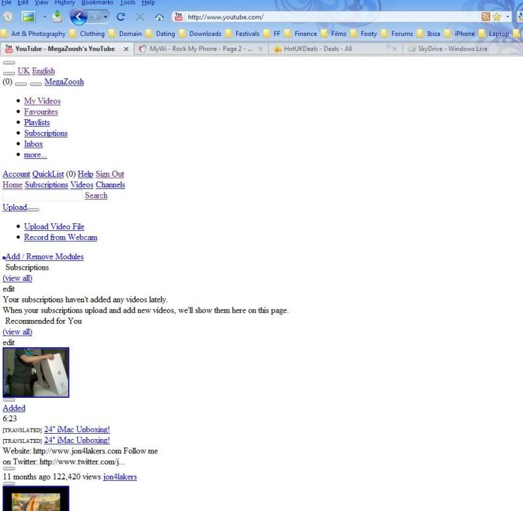Open the UK region link
This screenshot has width=523, height=511.
(x=24, y=71)
